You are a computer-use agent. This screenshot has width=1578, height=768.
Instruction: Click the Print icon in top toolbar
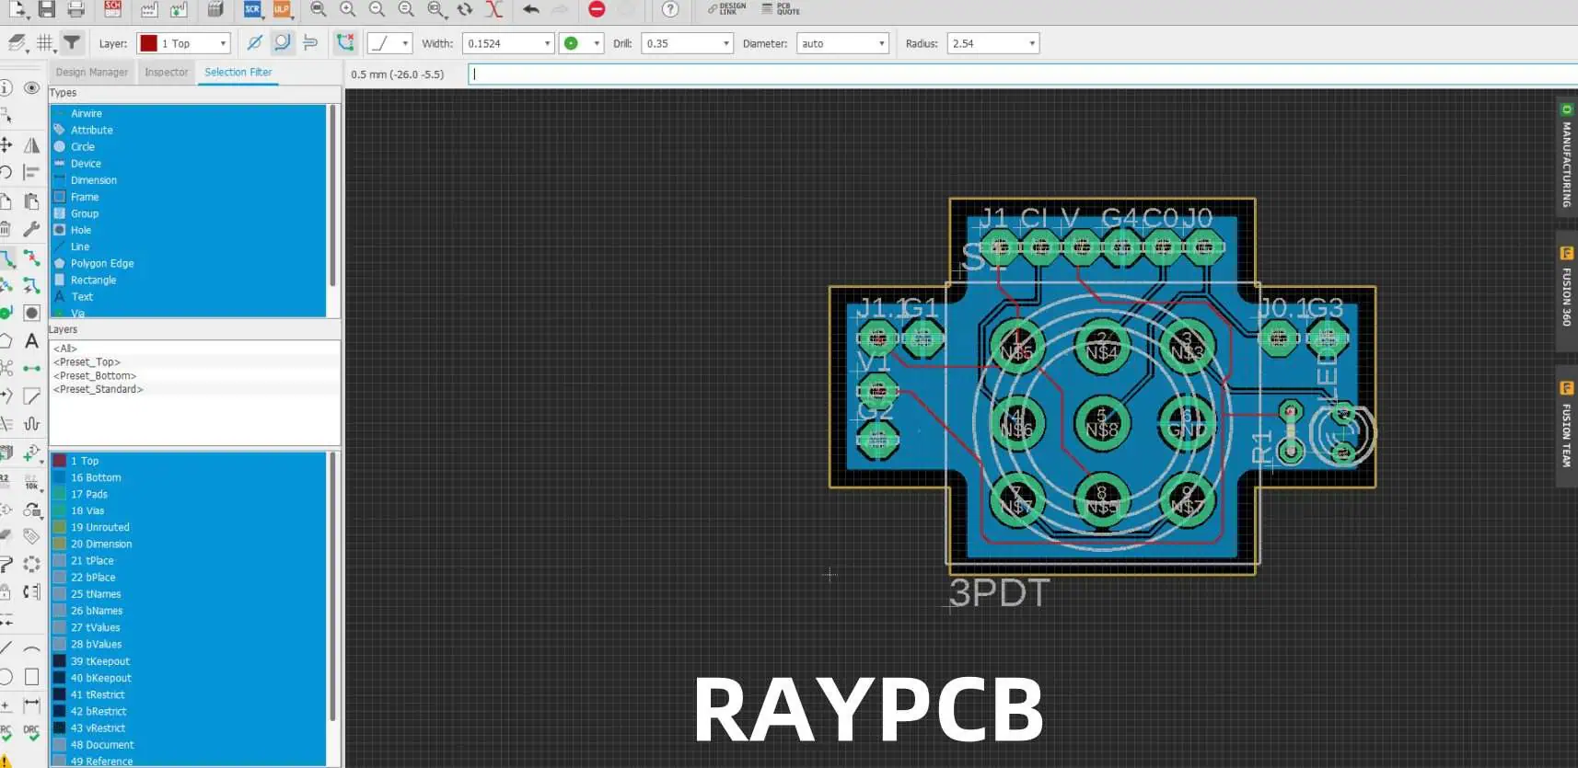tap(75, 9)
